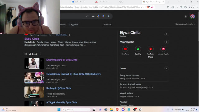Expand the Elysia Cintia knowledge panel
Viewport: 199px width, 112px height.
167,34
